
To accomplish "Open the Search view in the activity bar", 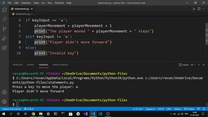I will 4,19.
